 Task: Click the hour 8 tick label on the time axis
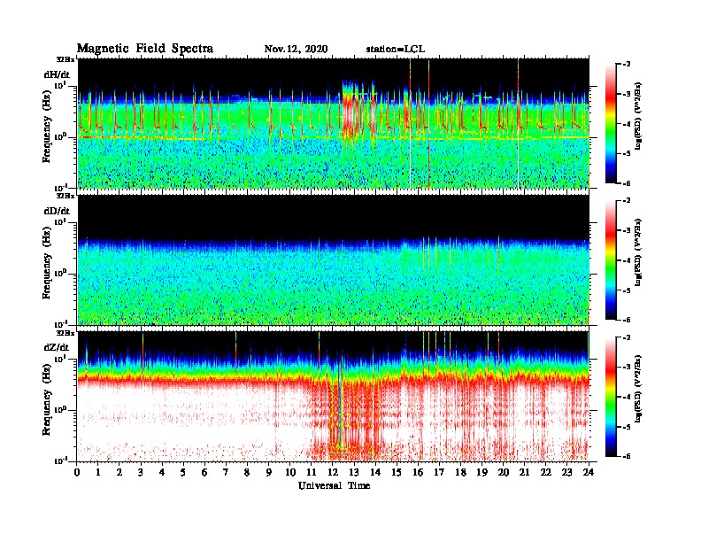247,473
